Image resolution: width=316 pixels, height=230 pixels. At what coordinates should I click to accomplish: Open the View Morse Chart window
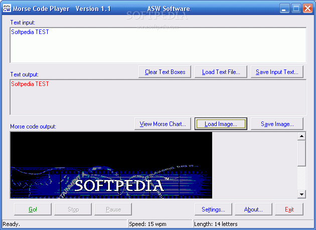tap(163, 124)
